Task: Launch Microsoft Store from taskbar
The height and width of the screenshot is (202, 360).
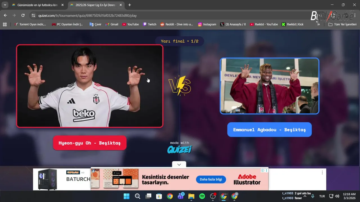Action: 159,196
